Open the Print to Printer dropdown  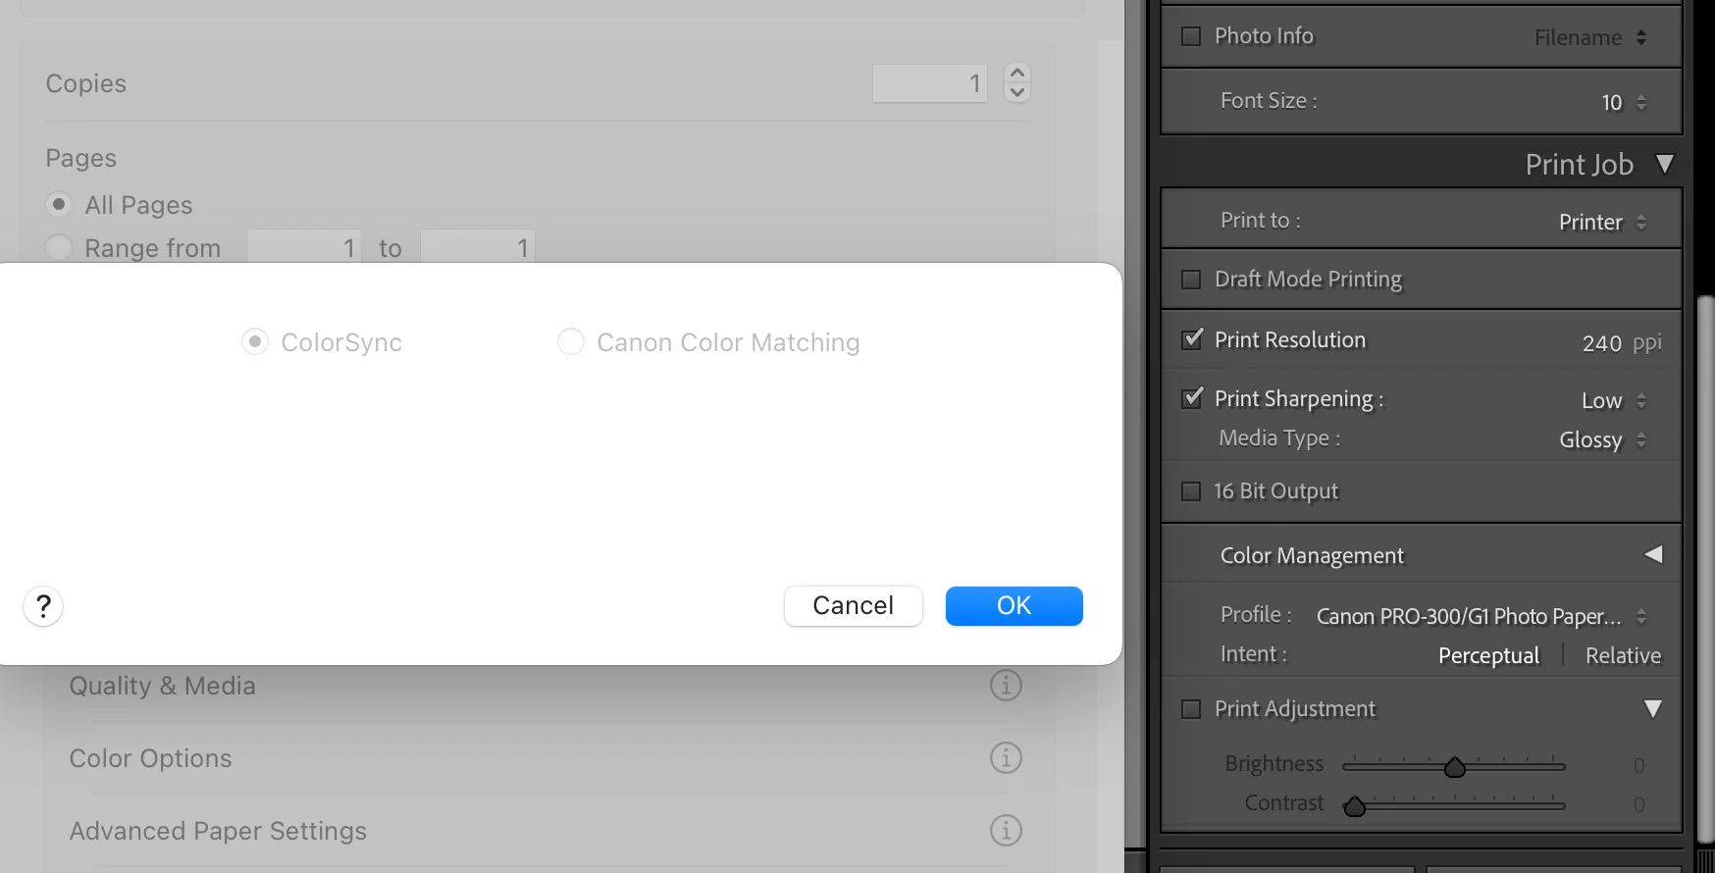[1602, 222]
